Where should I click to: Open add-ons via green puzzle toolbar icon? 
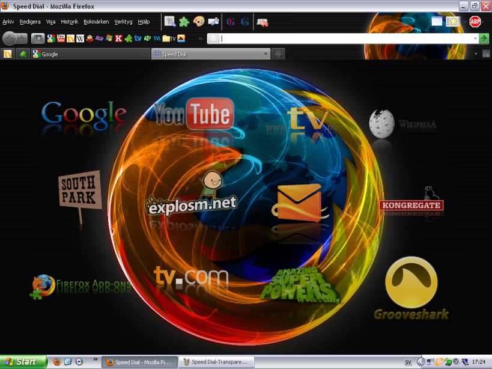click(184, 22)
